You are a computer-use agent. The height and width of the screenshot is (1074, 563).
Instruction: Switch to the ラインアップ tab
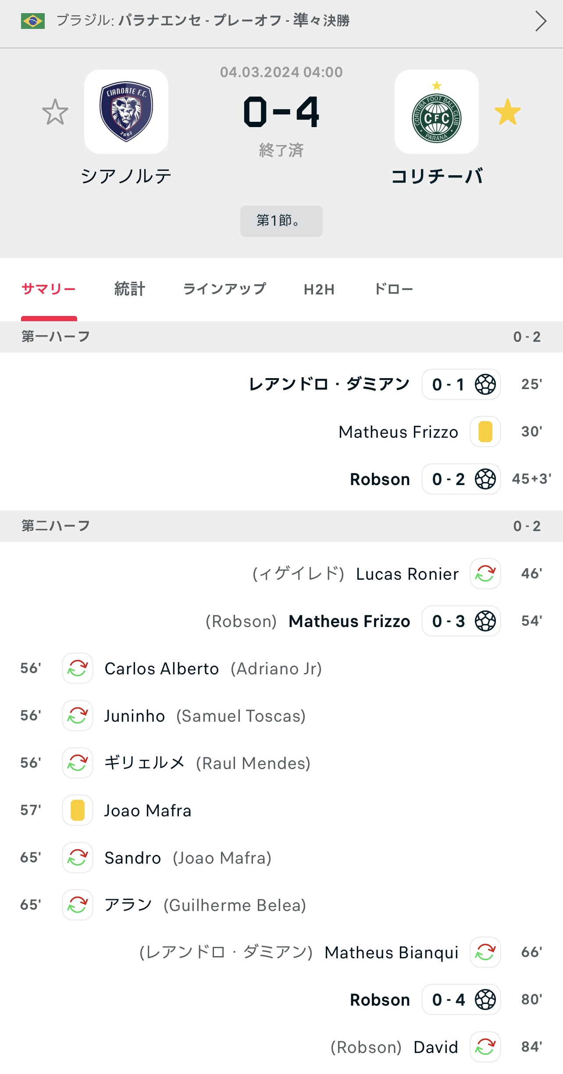coord(224,289)
